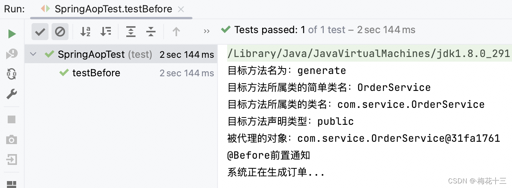Click the up arrow previous failed test
The height and width of the screenshot is (188, 512).
(x=176, y=32)
